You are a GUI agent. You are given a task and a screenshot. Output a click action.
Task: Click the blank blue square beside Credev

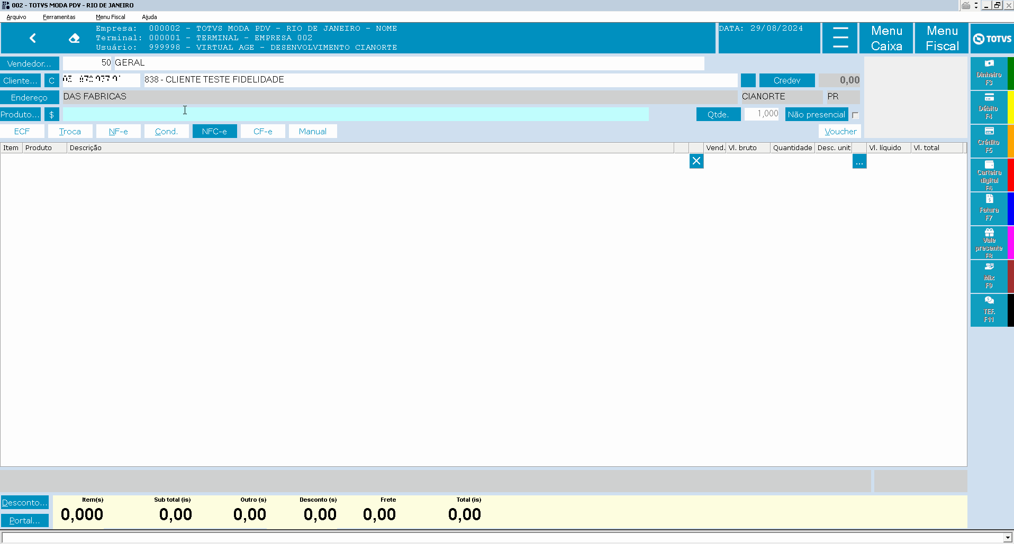pos(748,80)
